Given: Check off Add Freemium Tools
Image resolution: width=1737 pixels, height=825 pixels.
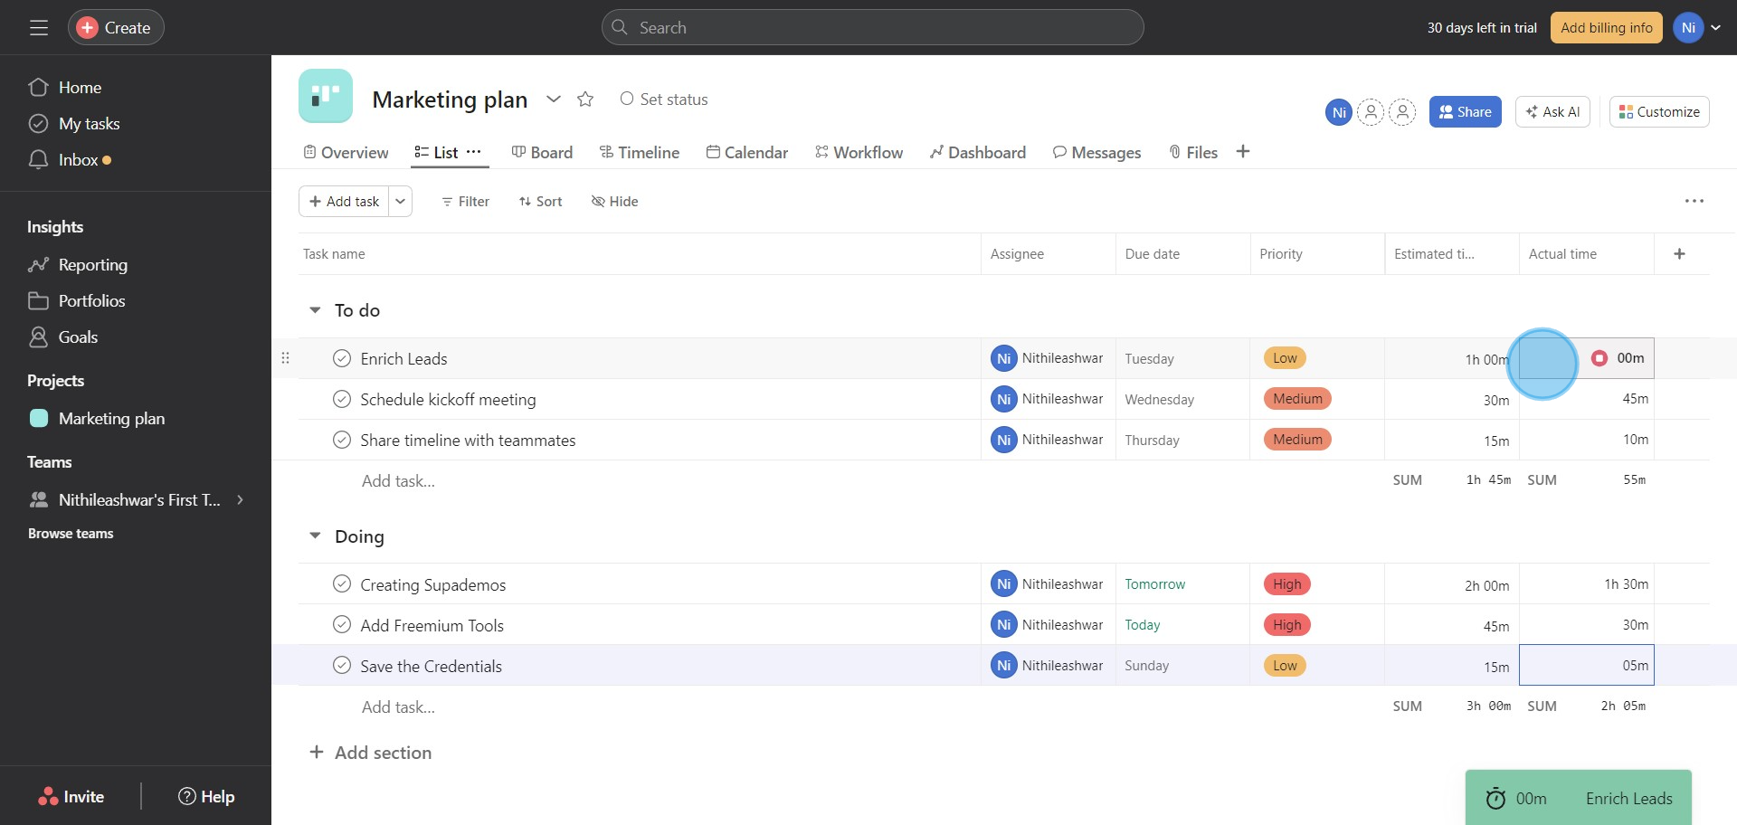Looking at the screenshot, I should [342, 625].
